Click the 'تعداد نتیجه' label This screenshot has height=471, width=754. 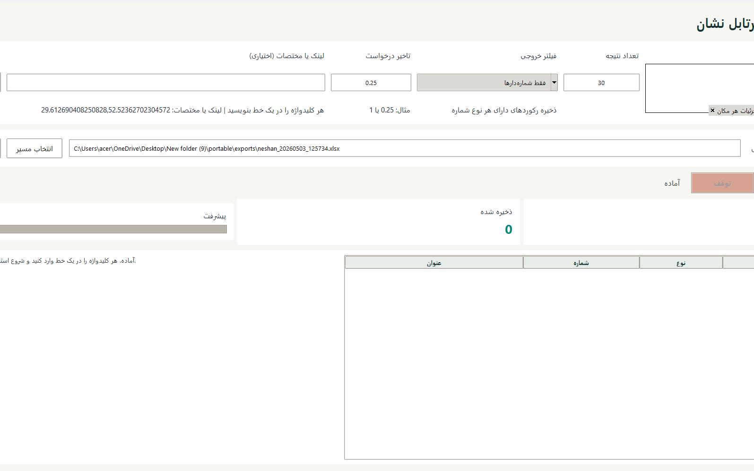(622, 56)
